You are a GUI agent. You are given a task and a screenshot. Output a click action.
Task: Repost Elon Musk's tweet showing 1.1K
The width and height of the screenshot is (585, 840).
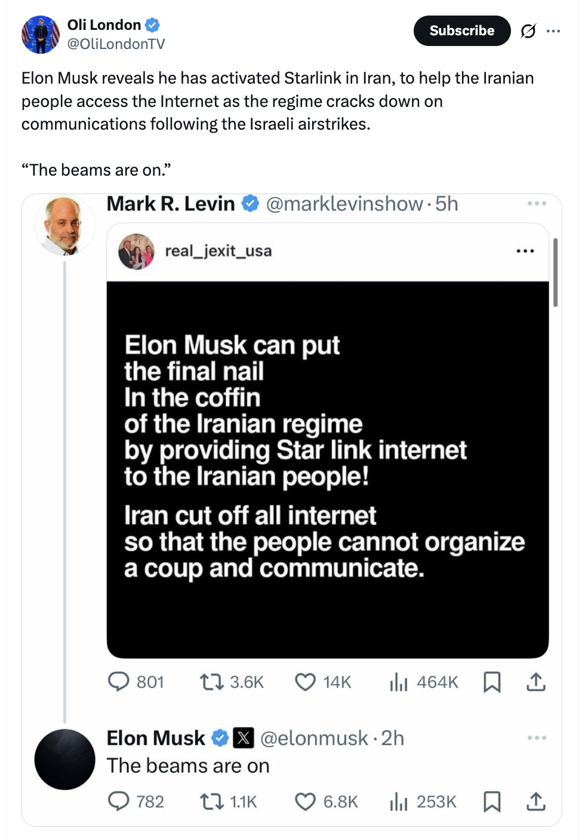click(211, 801)
